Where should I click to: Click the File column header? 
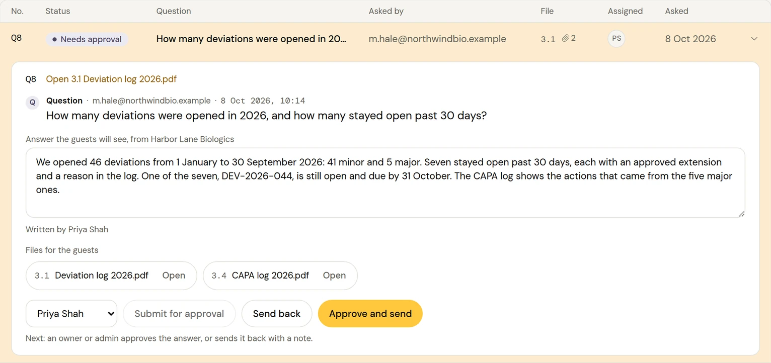[547, 11]
